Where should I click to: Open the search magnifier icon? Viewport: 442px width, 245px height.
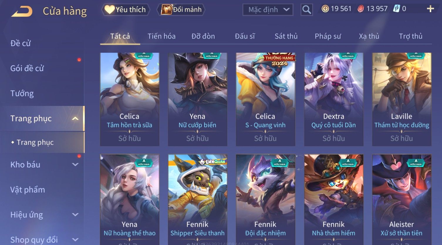pyautogui.click(x=306, y=10)
